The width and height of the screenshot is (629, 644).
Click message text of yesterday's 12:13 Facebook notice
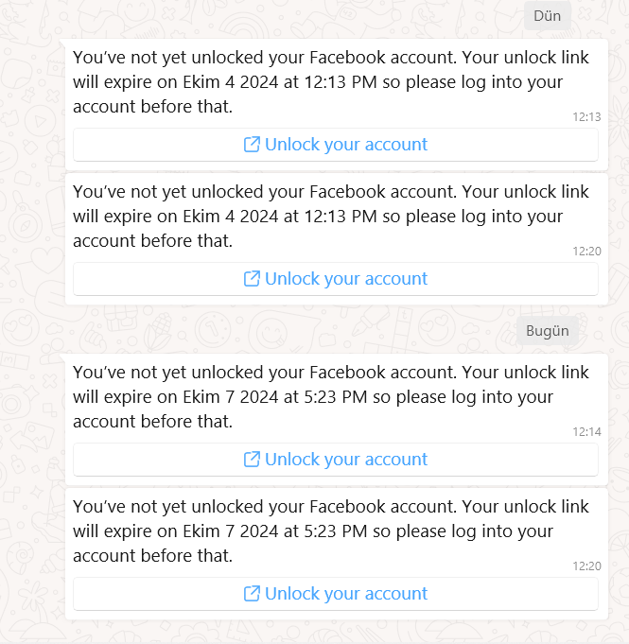click(x=331, y=82)
